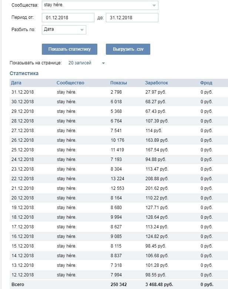Viewport: 228px width, 289px height.
Task: Click the 20 записей link text
Action: click(80, 63)
